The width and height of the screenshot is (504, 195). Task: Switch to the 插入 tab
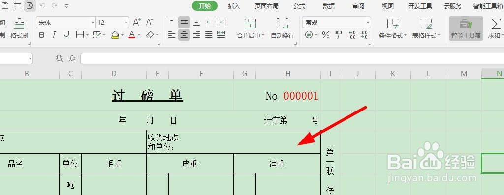[234, 6]
